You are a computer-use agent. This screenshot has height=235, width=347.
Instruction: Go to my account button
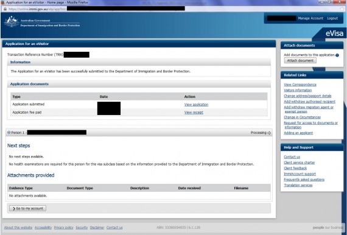(27, 208)
